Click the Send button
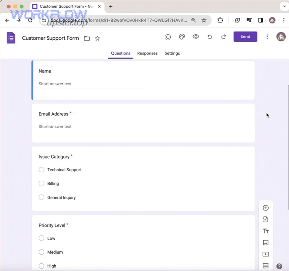This screenshot has width=289, height=271. (x=245, y=37)
